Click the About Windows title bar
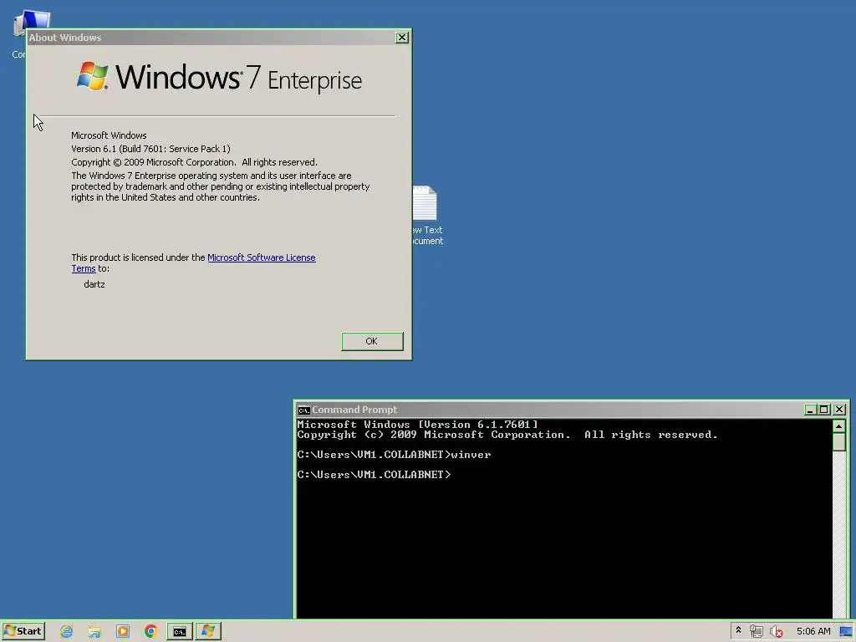 click(210, 37)
